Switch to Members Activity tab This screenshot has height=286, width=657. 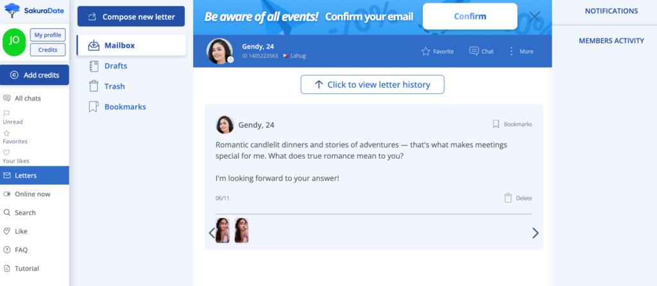(x=611, y=40)
